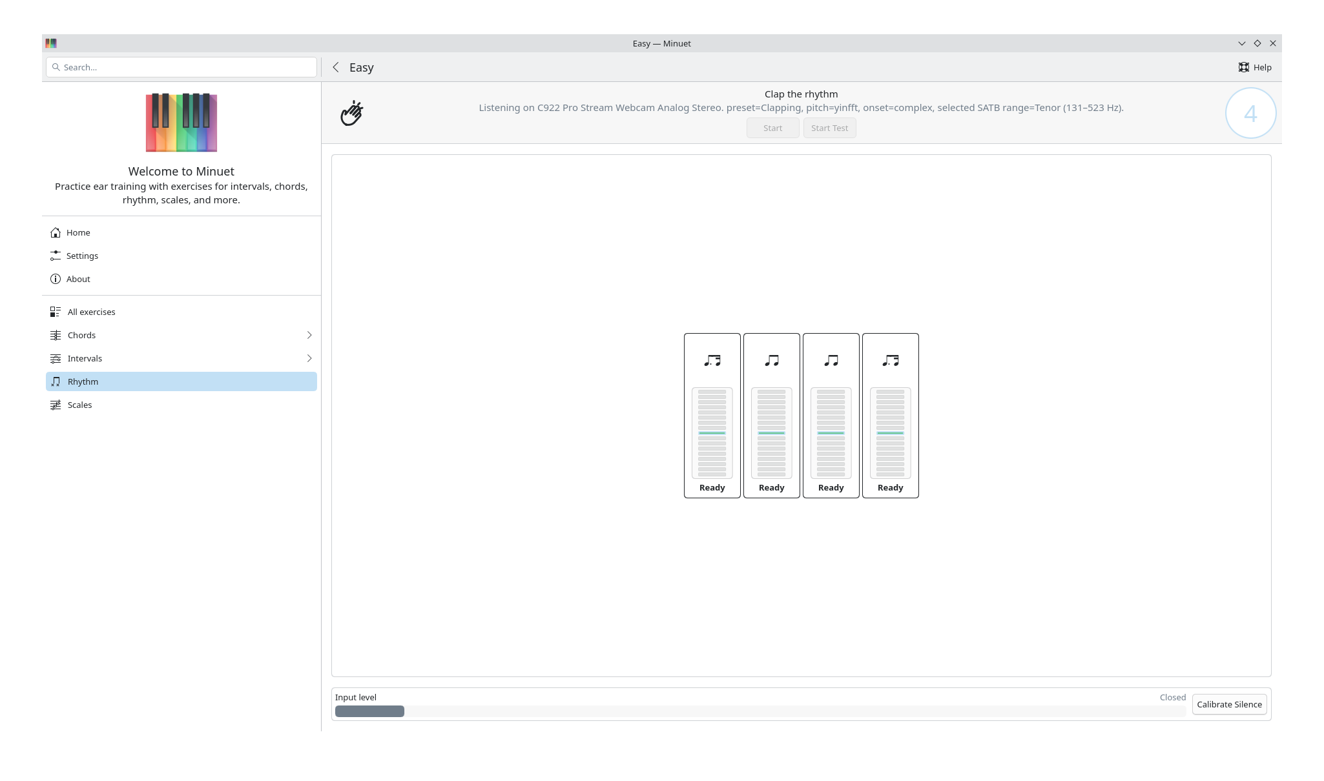The width and height of the screenshot is (1324, 781).
Task: Click the fourth rhythm card's dotted note icon
Action: 891,360
